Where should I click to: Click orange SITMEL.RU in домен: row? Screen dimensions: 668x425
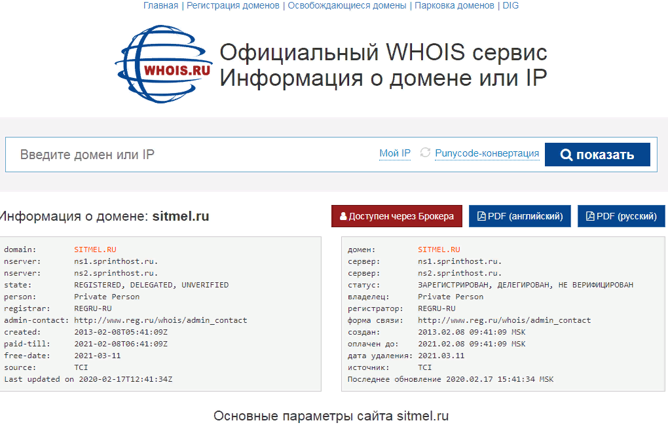click(x=439, y=249)
